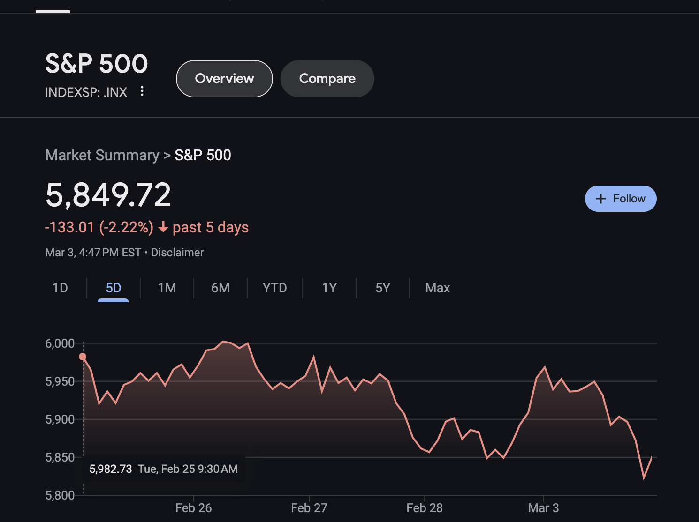Screen dimensions: 699x522
Task: Switch chart to 5Y range
Action: pos(383,288)
